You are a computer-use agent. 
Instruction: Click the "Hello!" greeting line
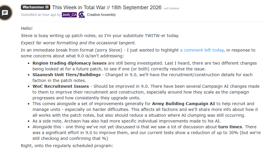click(x=27, y=28)
